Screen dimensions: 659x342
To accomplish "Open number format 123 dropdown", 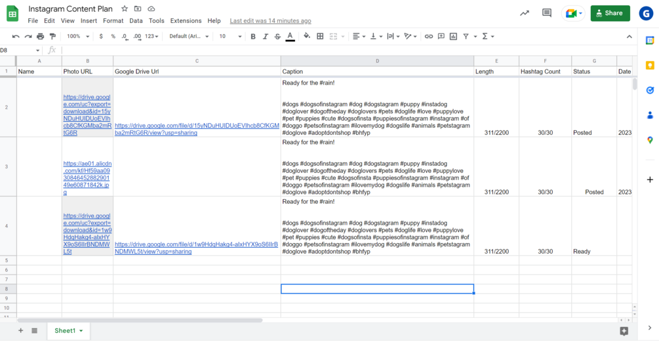I will point(151,37).
